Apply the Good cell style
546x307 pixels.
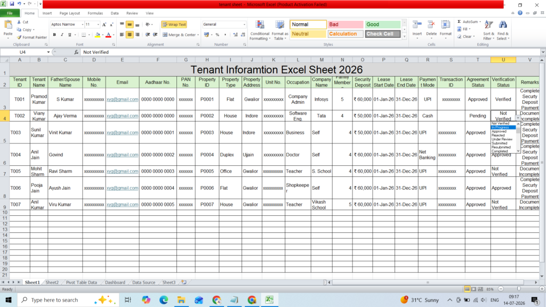[382, 25]
